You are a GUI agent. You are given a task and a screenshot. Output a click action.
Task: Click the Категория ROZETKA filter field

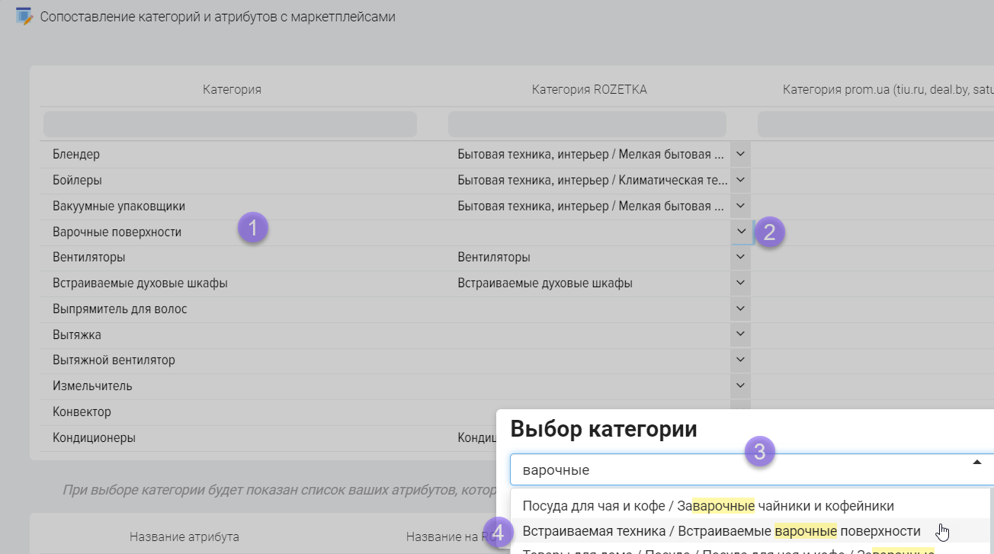coord(587,124)
